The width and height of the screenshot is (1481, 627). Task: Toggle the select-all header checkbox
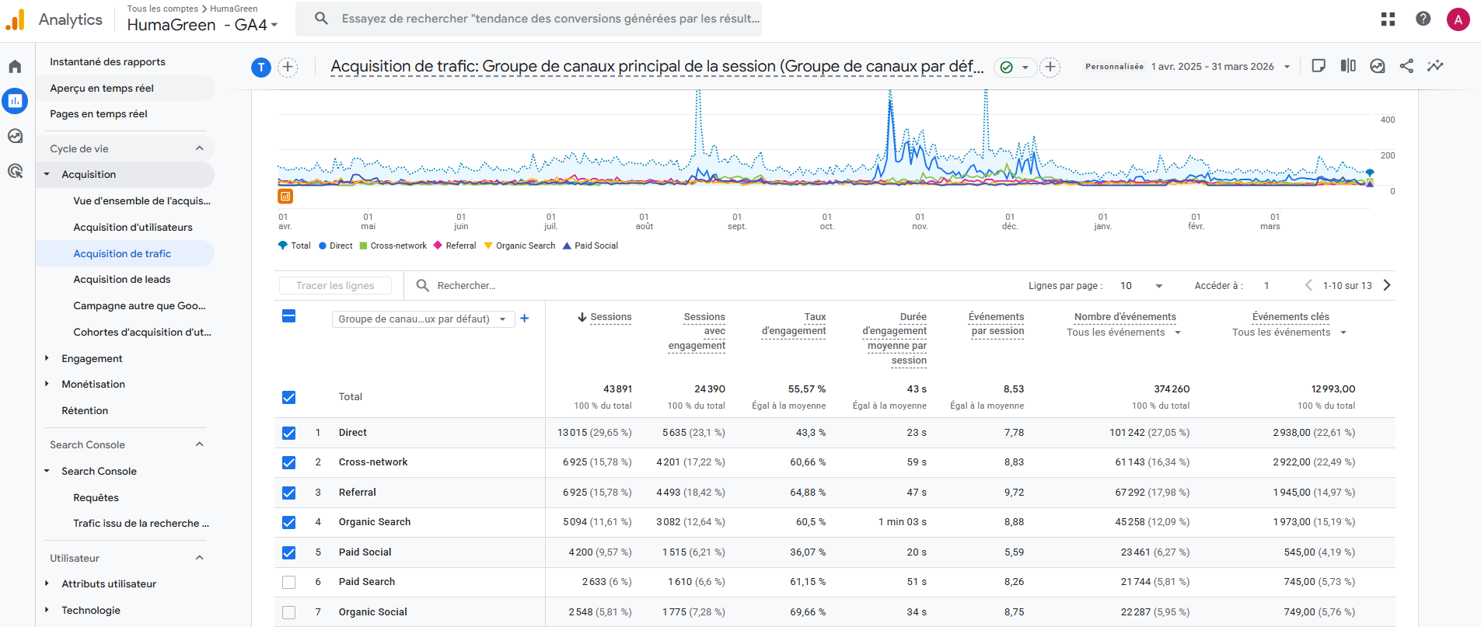tap(288, 316)
